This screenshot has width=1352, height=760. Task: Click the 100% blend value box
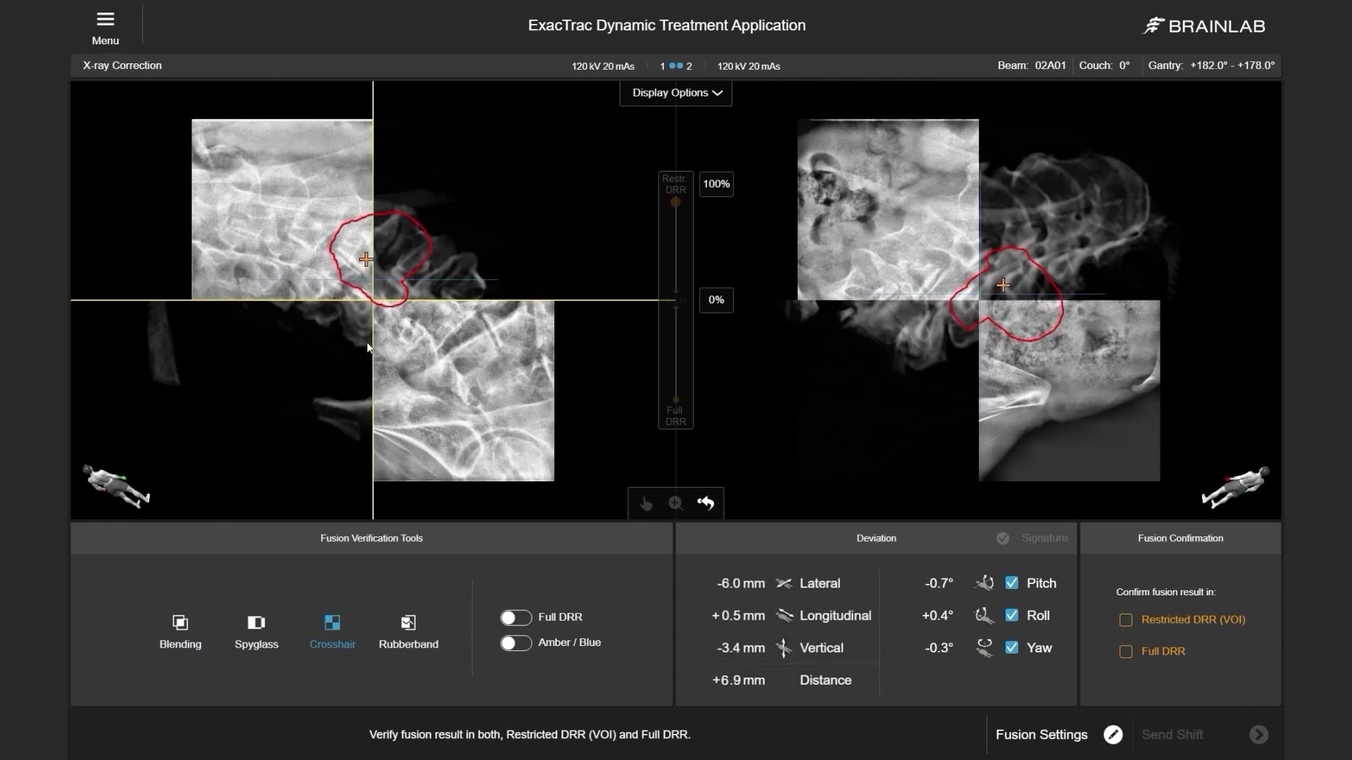tap(716, 184)
